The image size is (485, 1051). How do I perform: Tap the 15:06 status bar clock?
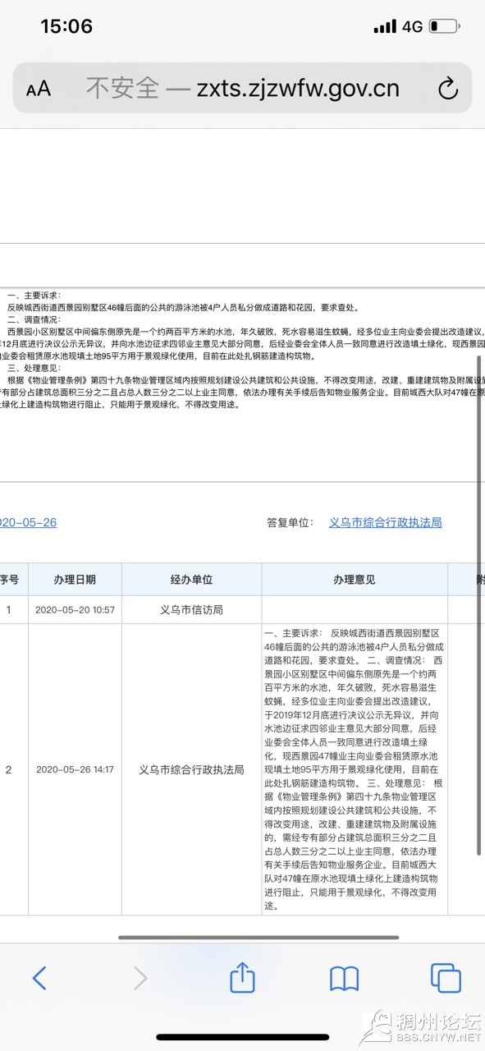coord(66,26)
